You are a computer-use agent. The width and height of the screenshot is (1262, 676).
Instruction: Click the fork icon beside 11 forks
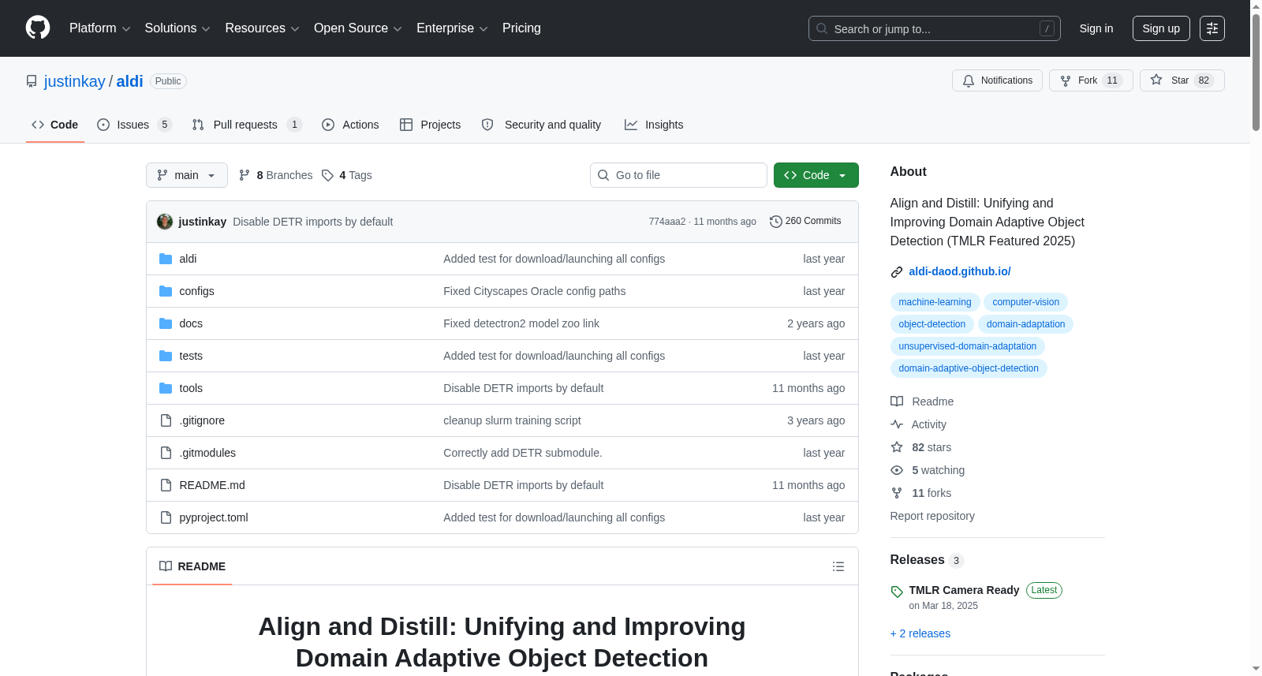(897, 493)
